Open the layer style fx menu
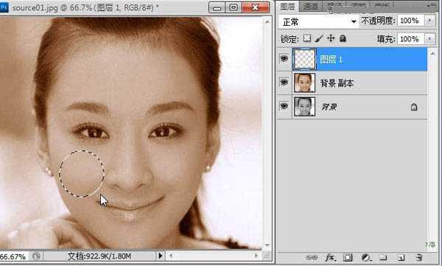The height and width of the screenshot is (266, 442). tap(330, 257)
